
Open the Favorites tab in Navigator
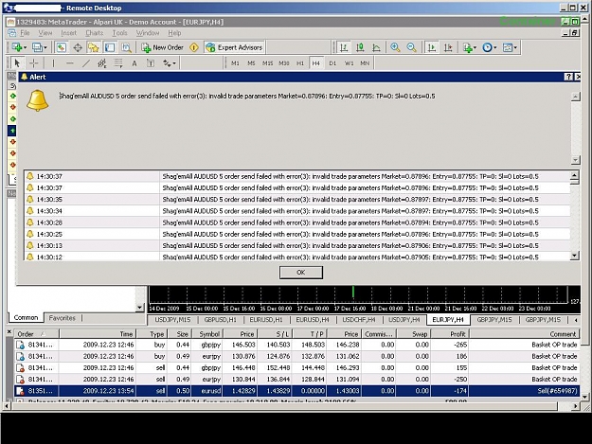(63, 318)
